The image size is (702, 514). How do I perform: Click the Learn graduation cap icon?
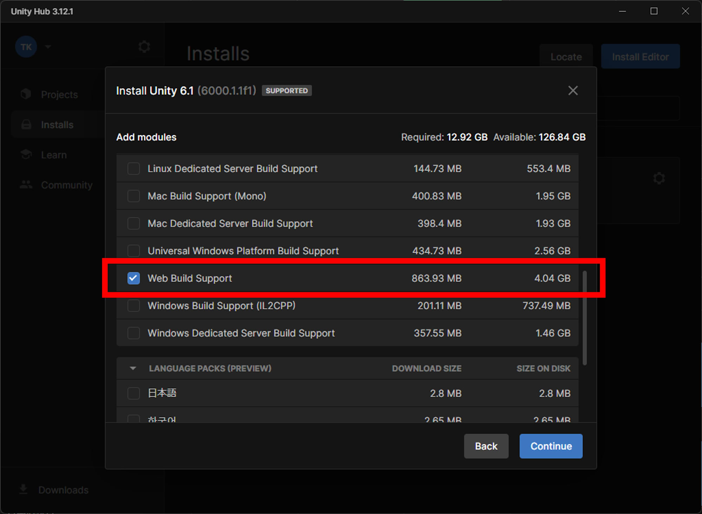26,154
